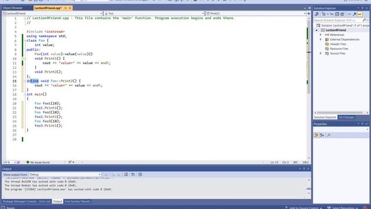Switch to the Git Changes tab

coord(346,117)
